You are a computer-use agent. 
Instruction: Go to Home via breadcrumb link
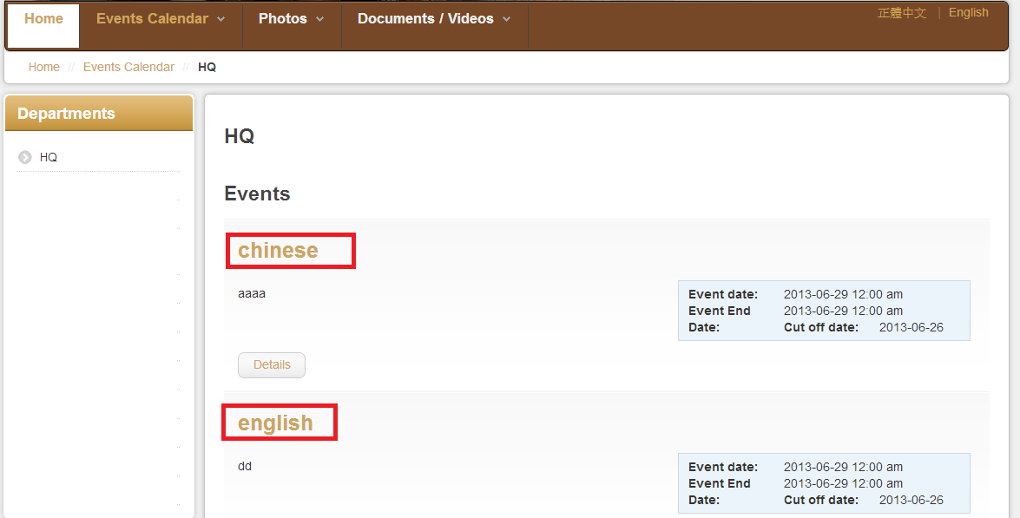coord(44,67)
